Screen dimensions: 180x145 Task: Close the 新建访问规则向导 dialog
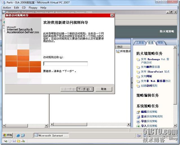tap(112, 15)
